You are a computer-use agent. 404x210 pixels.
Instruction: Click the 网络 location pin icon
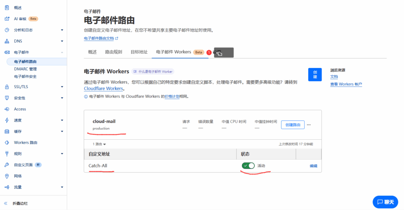(x=7, y=176)
